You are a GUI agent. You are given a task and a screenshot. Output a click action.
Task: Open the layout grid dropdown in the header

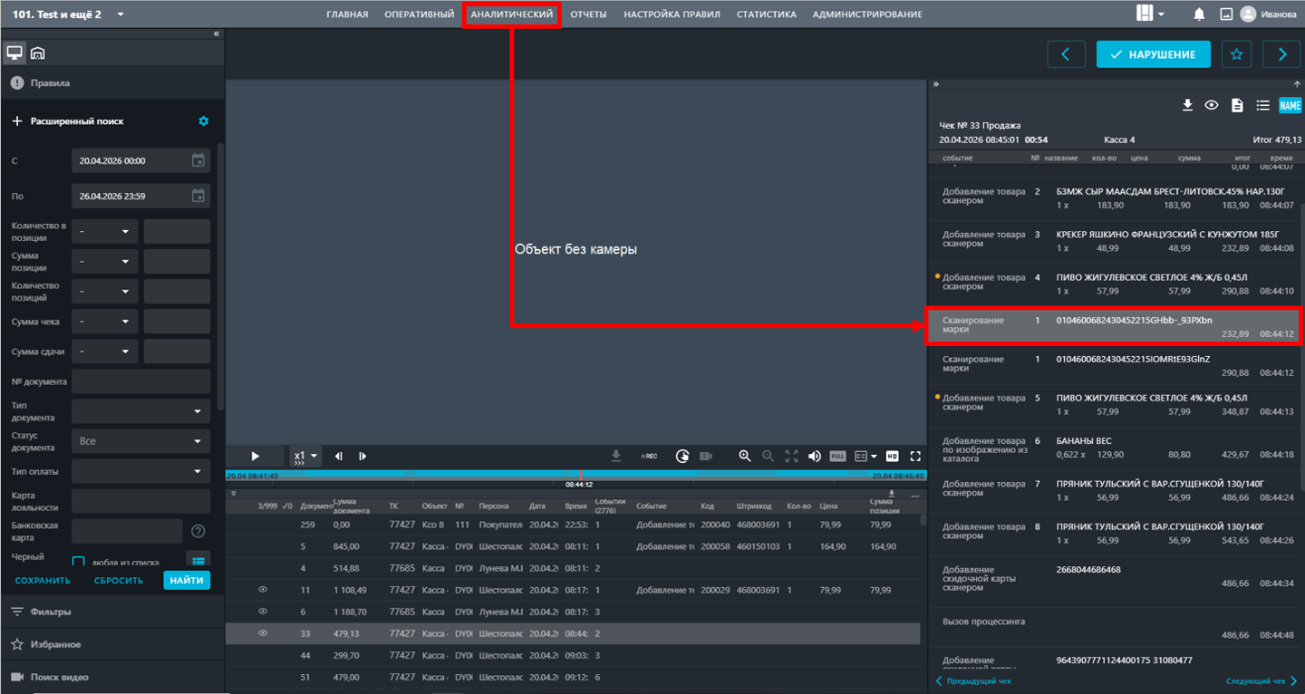coord(1151,14)
